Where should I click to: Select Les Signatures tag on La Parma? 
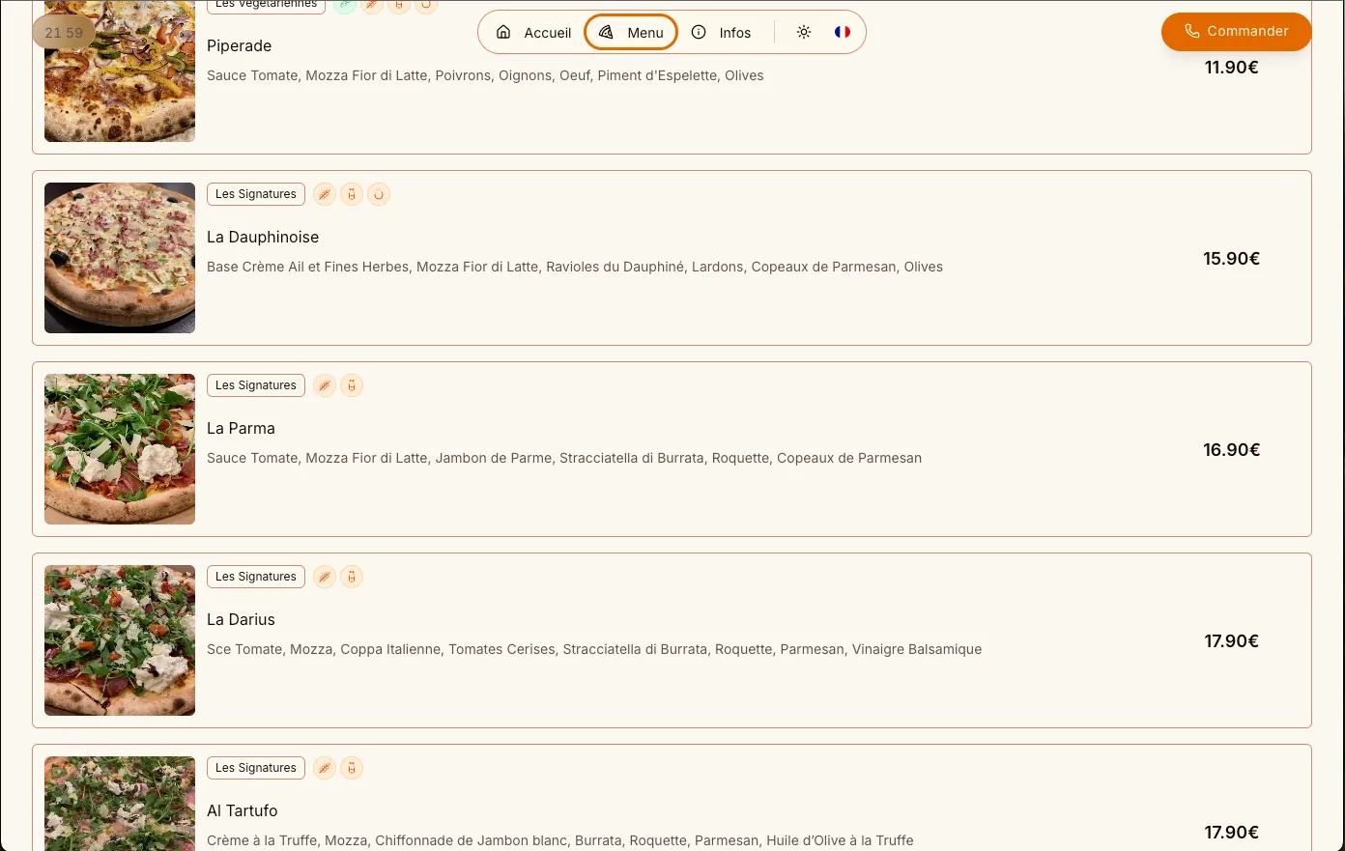tap(256, 385)
